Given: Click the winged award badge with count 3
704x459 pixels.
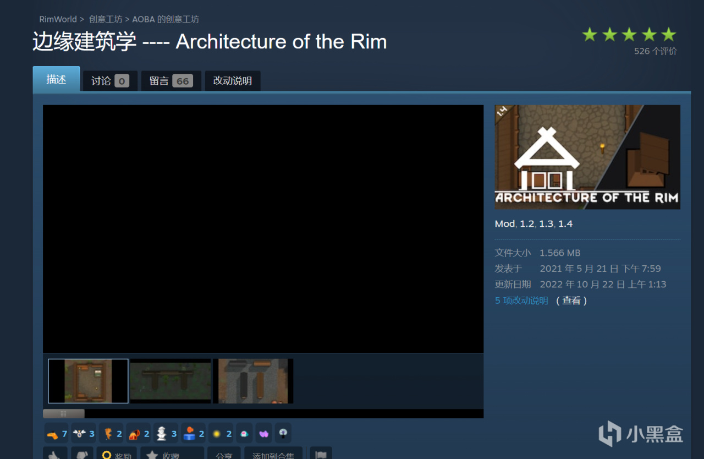Looking at the screenshot, I should pos(84,434).
